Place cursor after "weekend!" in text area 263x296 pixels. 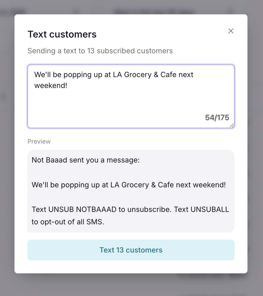click(x=68, y=85)
